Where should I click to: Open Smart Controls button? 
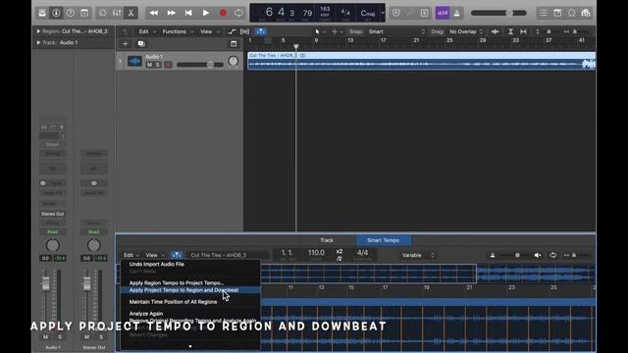102,13
